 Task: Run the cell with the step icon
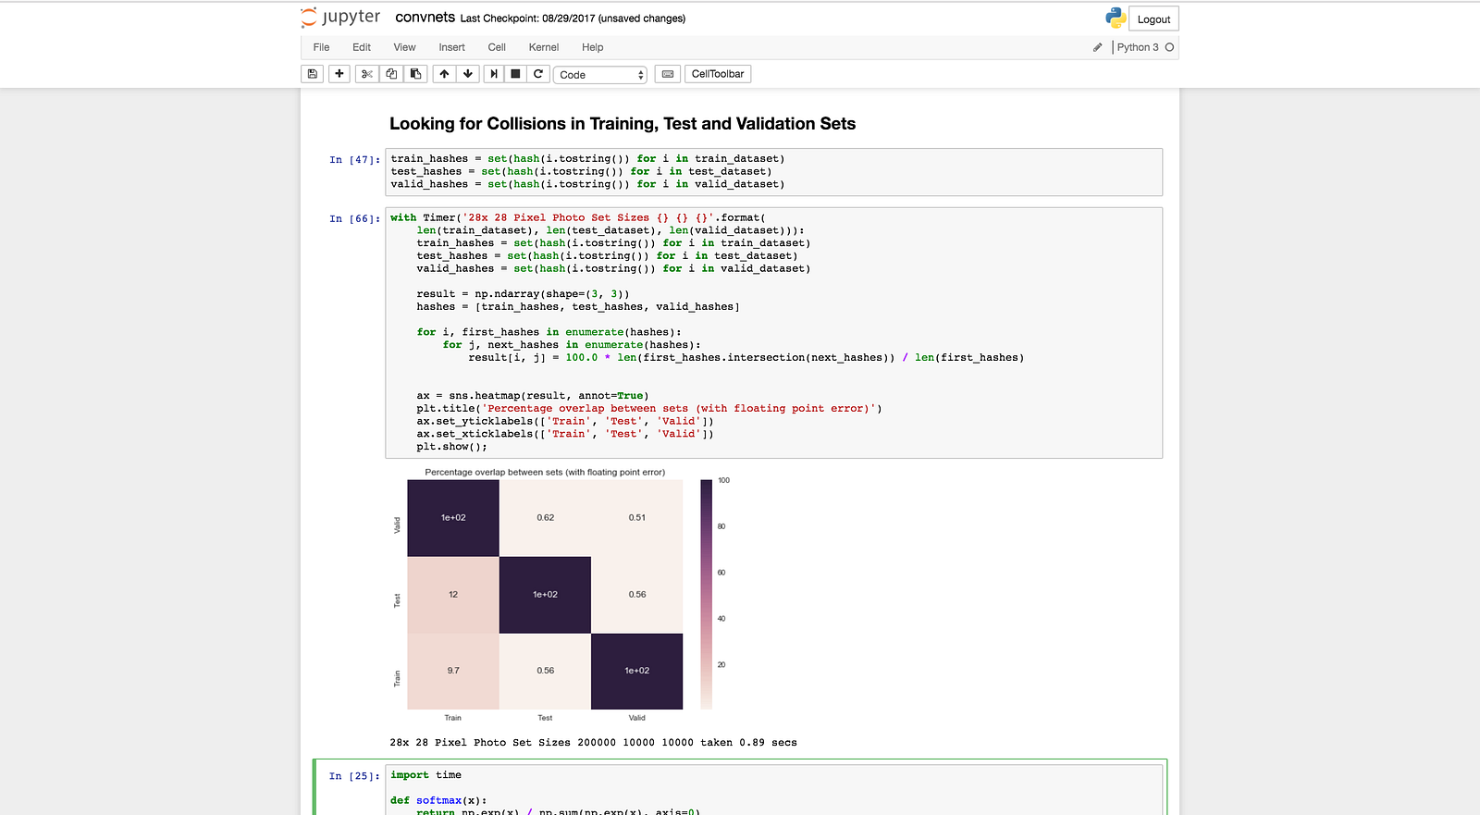coord(494,74)
